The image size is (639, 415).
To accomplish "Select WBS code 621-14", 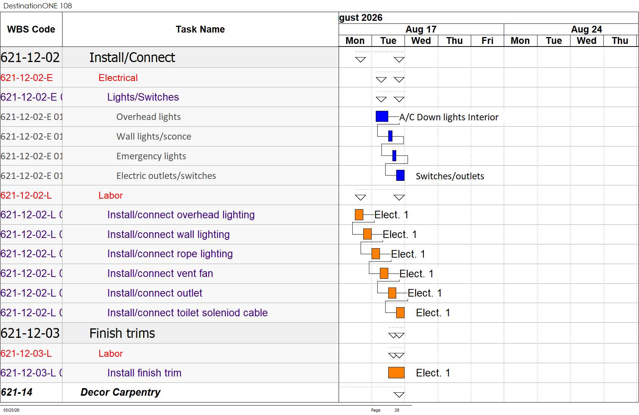I will click(x=17, y=392).
